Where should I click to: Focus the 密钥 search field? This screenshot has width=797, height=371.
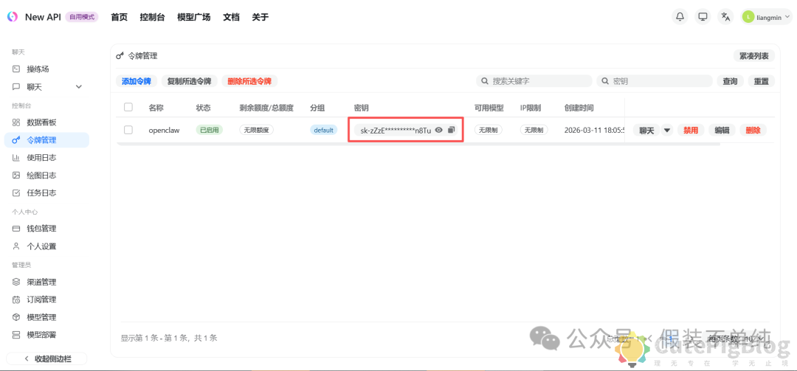pyautogui.click(x=655, y=81)
